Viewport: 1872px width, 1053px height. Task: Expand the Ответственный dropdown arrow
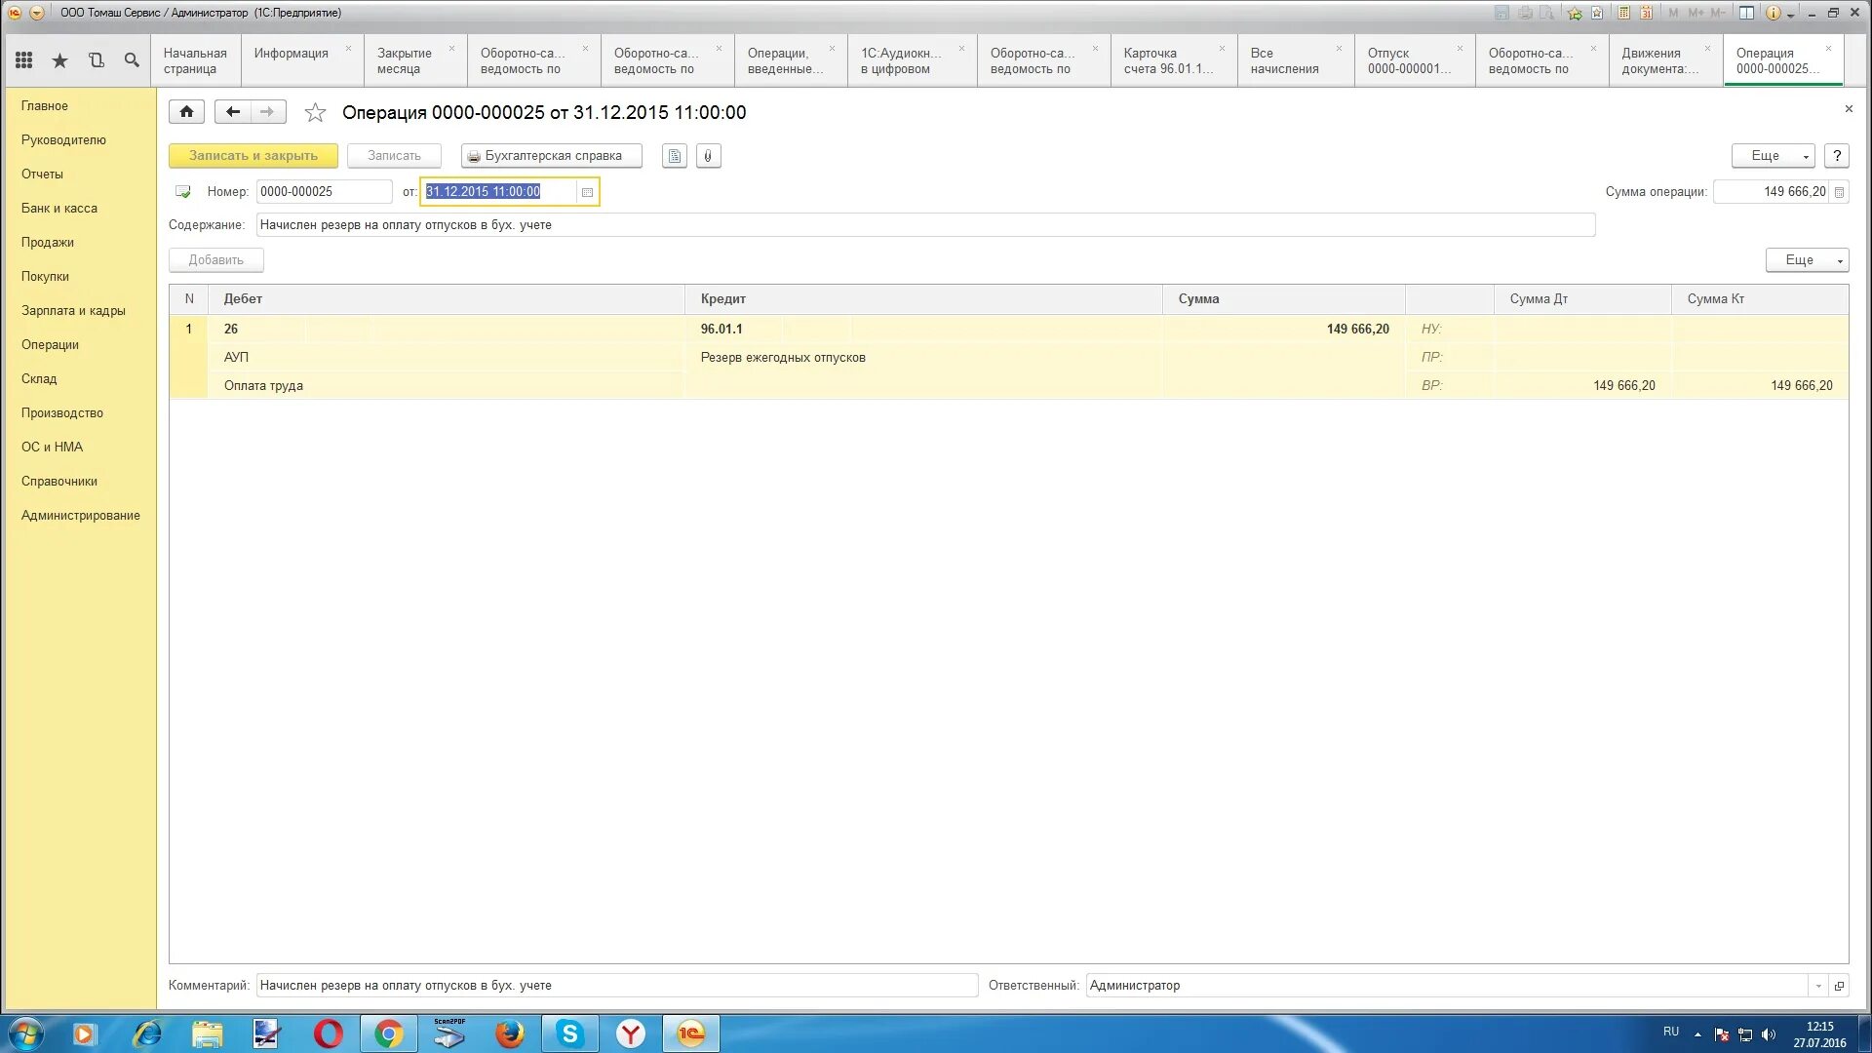1818,986
